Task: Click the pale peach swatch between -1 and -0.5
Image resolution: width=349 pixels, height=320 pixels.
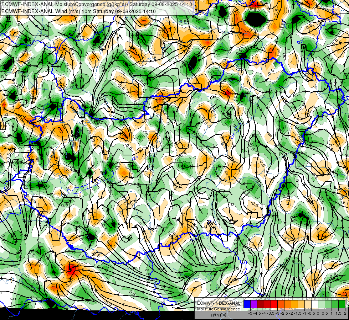Action: (308, 304)
